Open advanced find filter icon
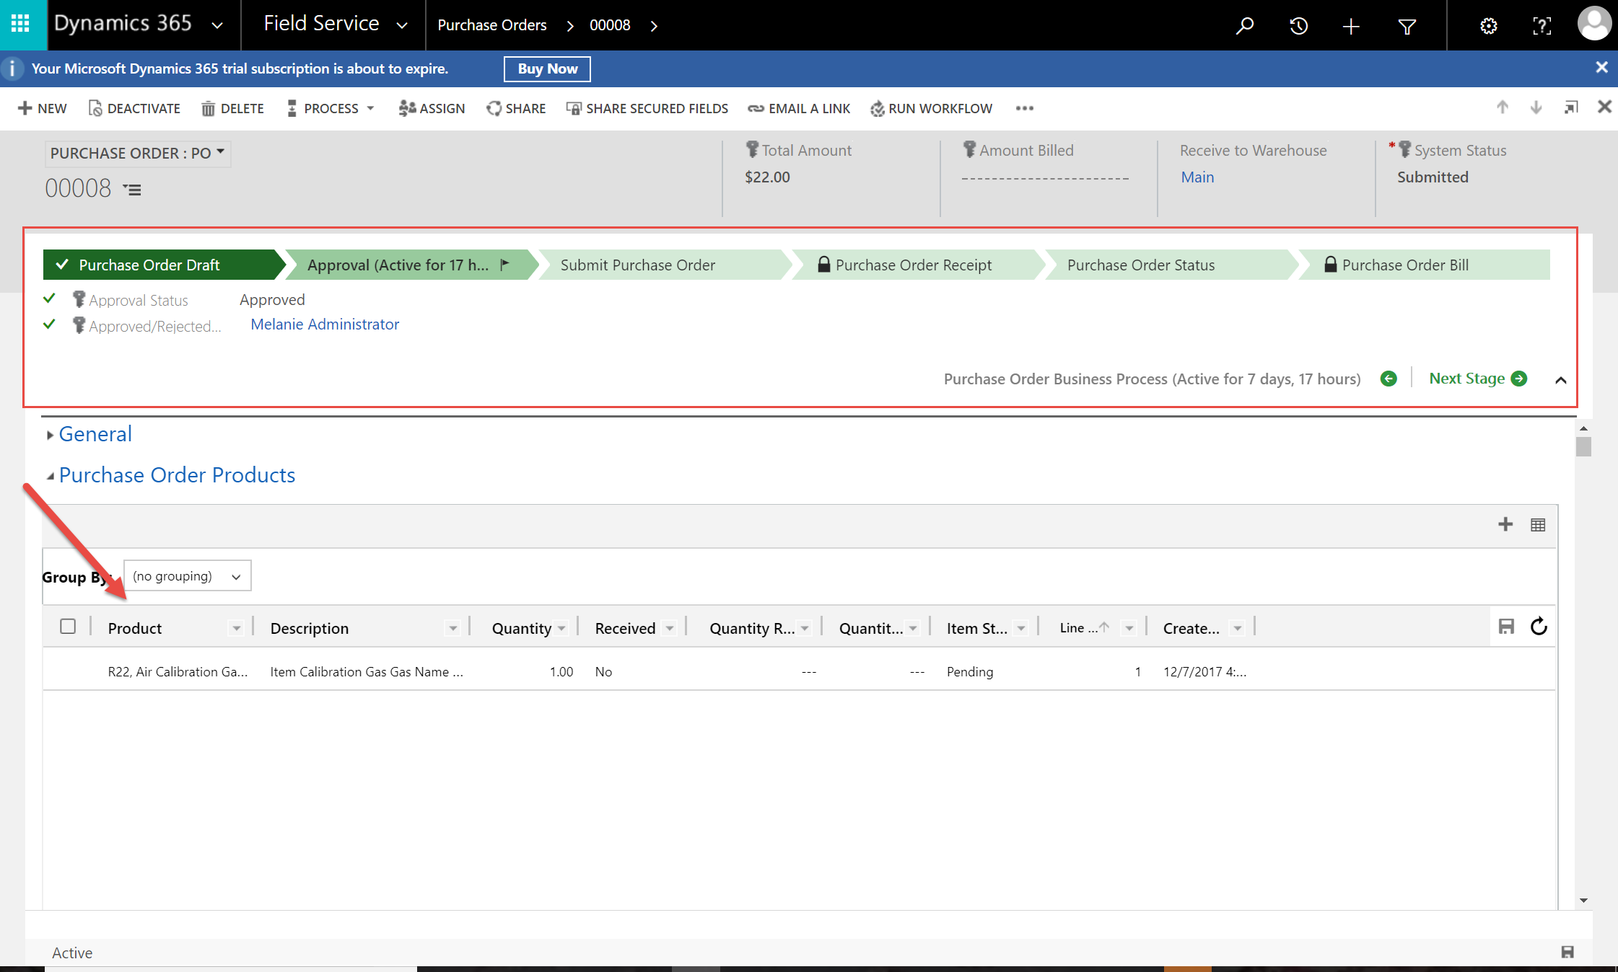Image resolution: width=1618 pixels, height=972 pixels. (1407, 26)
